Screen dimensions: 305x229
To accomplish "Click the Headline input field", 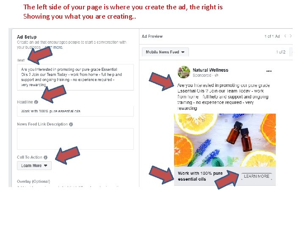I will click(75, 111).
